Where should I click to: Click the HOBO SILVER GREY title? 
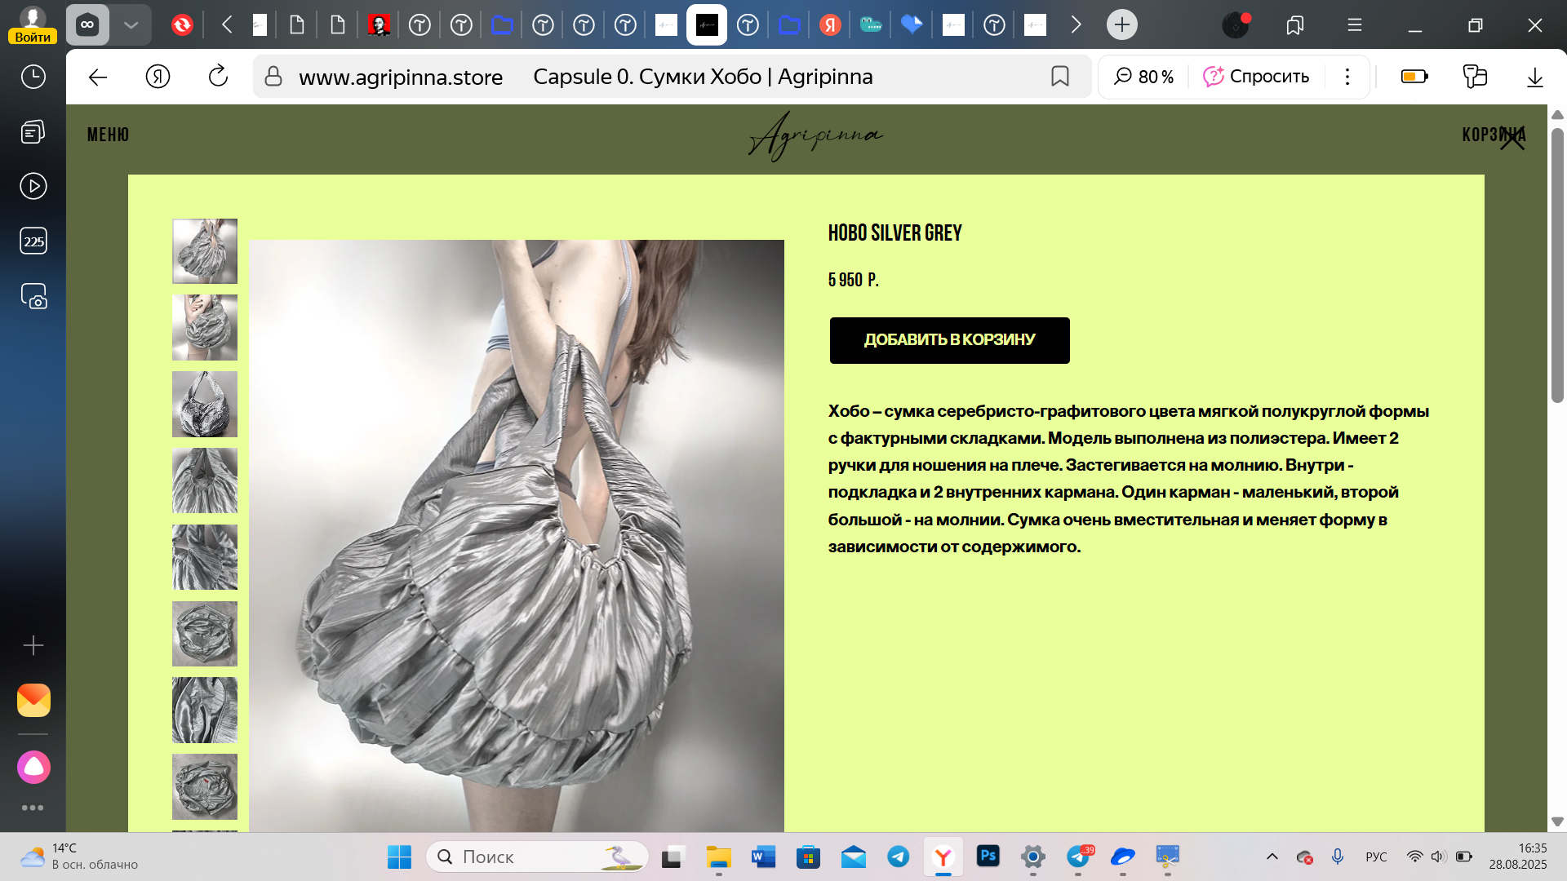click(894, 233)
